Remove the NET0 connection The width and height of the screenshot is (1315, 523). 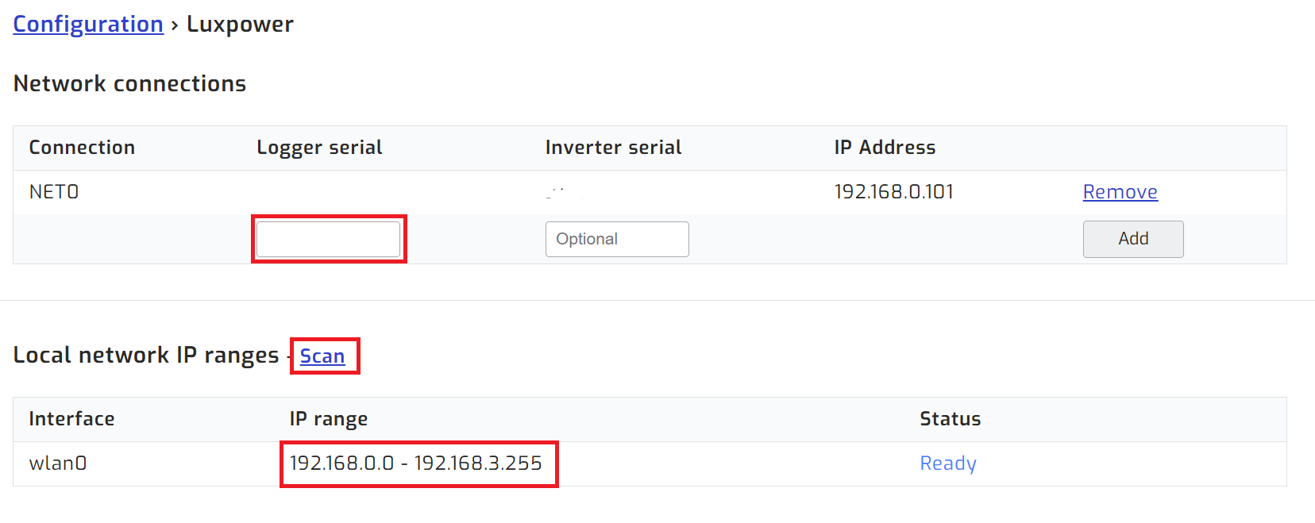click(1120, 192)
